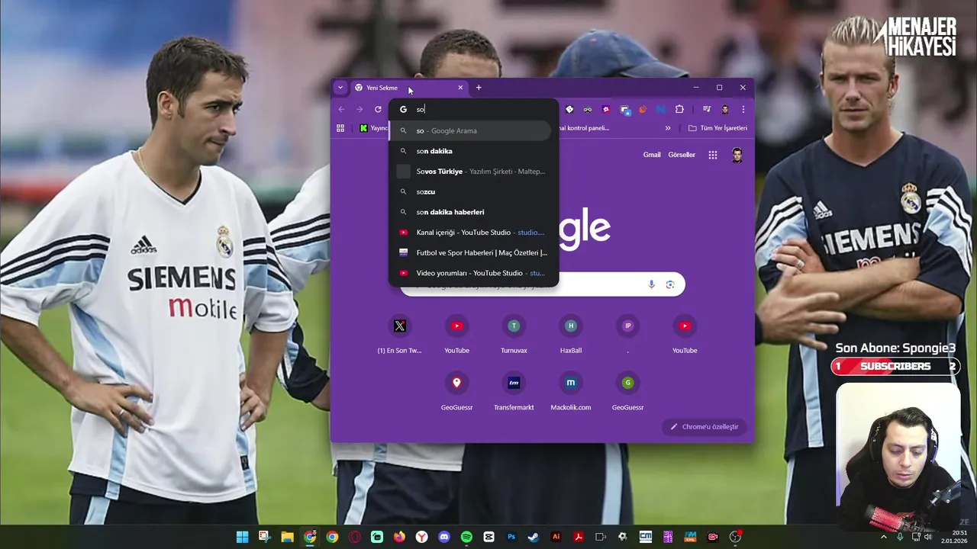Open the Windows Start menu
This screenshot has height=549, width=977.
(242, 537)
